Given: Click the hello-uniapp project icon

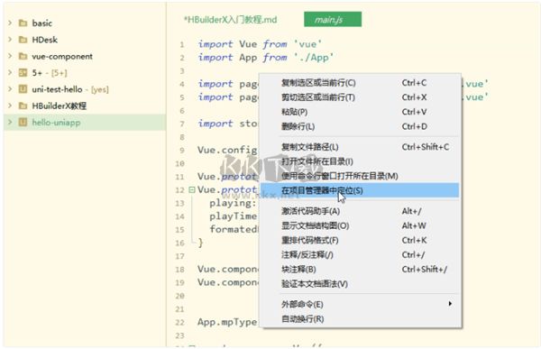Looking at the screenshot, I should tap(23, 123).
